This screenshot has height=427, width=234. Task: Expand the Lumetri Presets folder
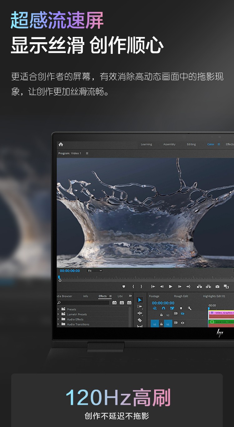58,314
